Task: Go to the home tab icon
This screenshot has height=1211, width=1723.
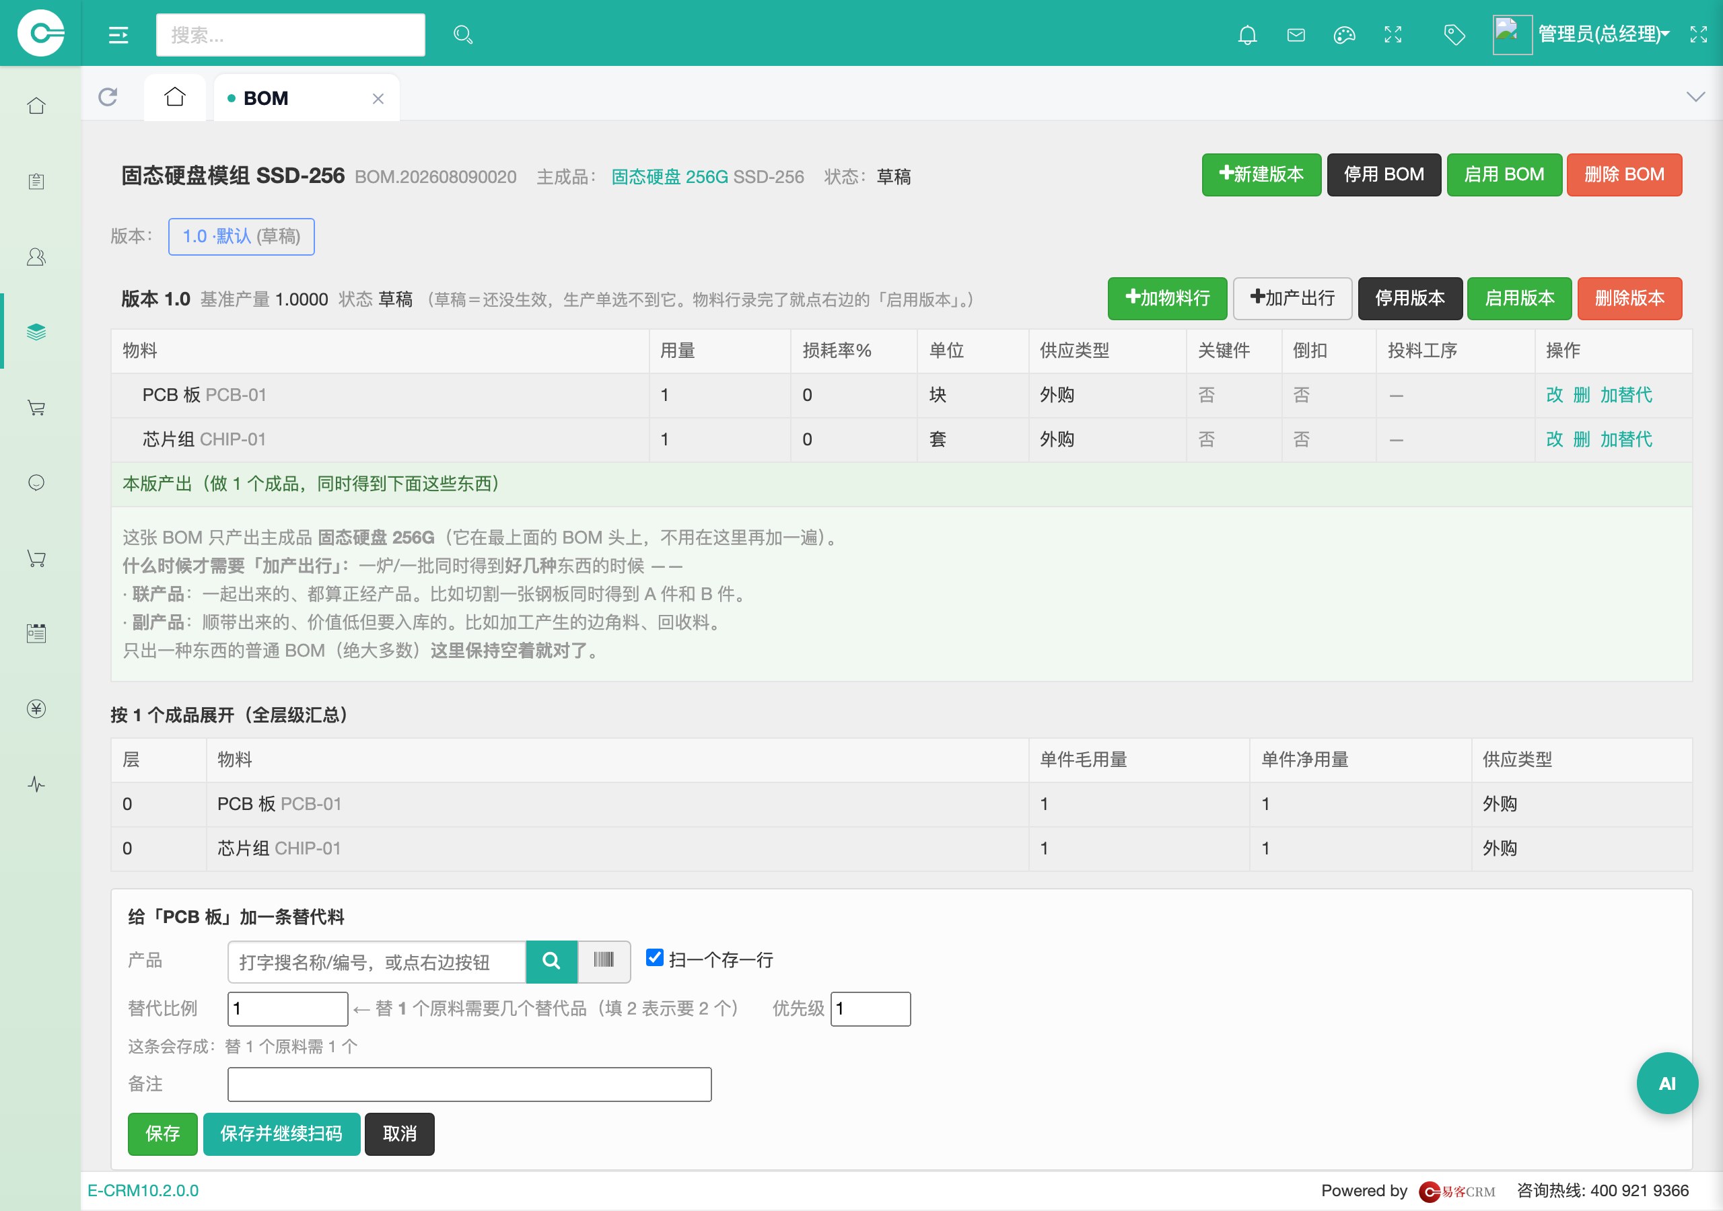Action: pyautogui.click(x=175, y=97)
